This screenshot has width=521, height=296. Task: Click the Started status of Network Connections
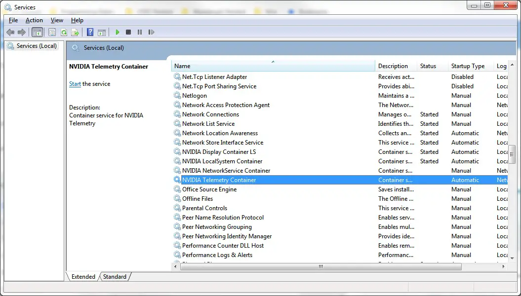429,114
